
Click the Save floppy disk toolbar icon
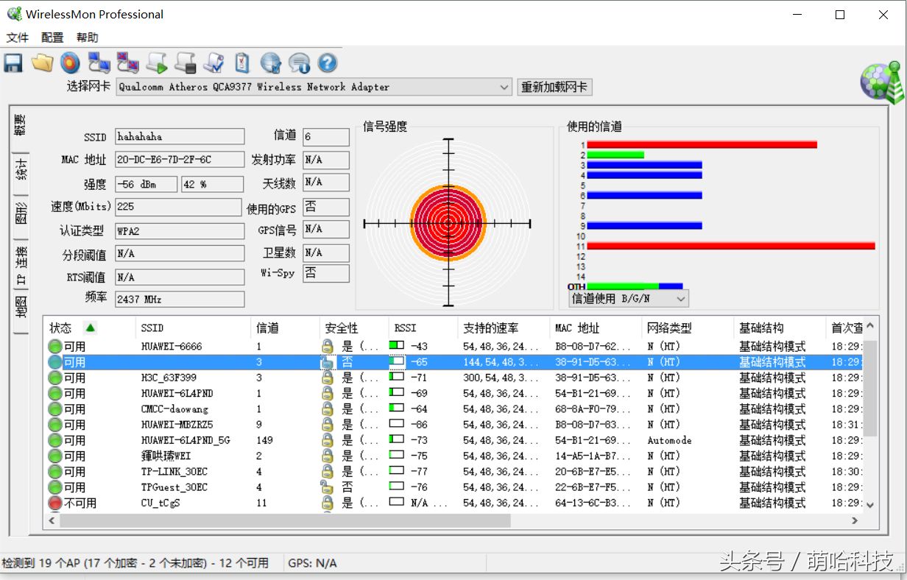pyautogui.click(x=13, y=63)
